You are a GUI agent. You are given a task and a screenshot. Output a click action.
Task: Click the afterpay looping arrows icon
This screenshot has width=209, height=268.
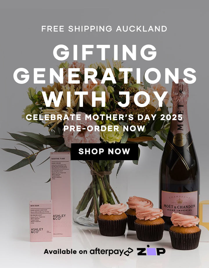pos(128,252)
